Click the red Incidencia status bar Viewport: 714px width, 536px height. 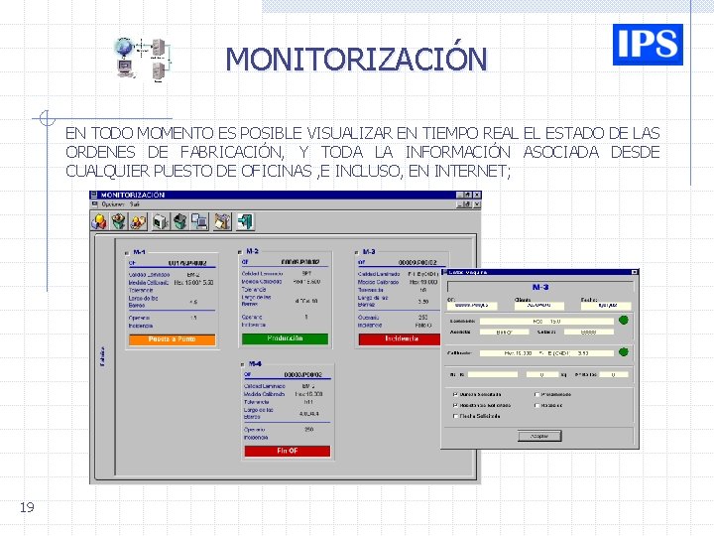point(400,338)
